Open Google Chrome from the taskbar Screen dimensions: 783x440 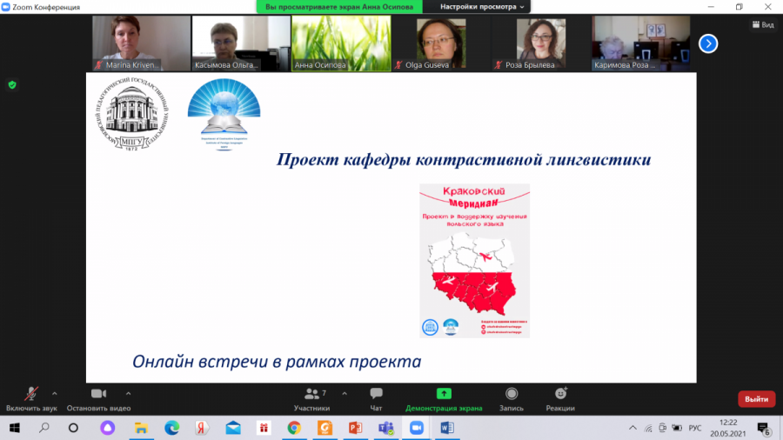click(x=294, y=428)
